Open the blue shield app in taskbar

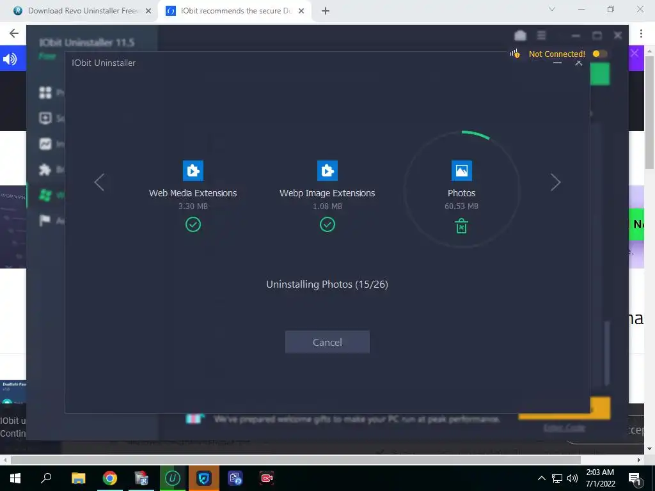[204, 478]
